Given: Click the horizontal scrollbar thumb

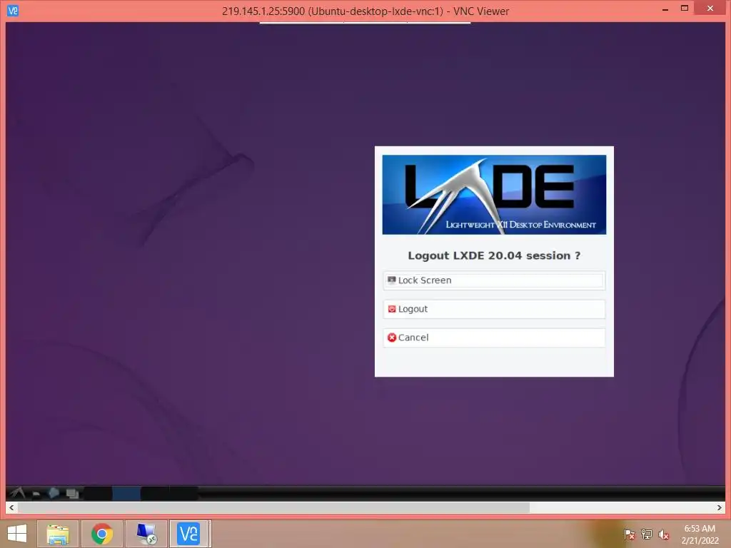Looking at the screenshot, I should [273, 507].
